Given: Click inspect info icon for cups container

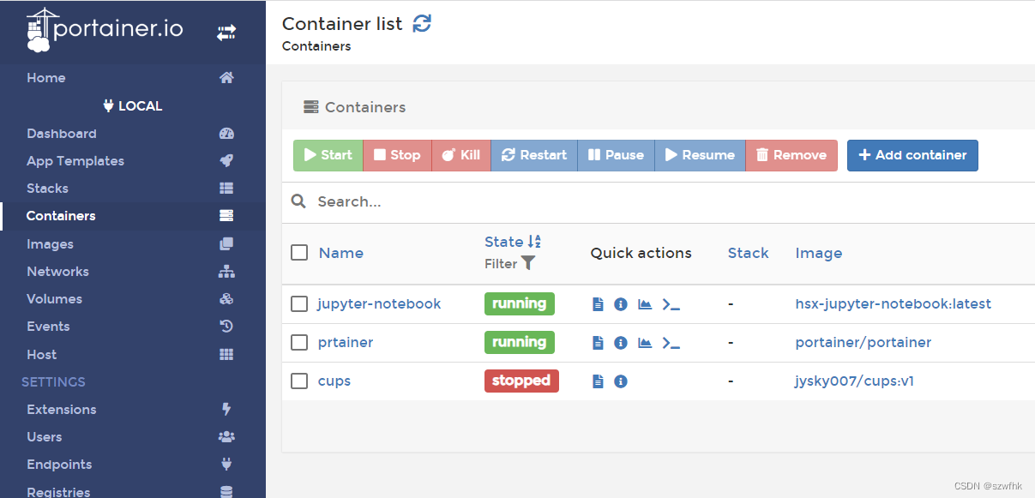Looking at the screenshot, I should point(621,381).
